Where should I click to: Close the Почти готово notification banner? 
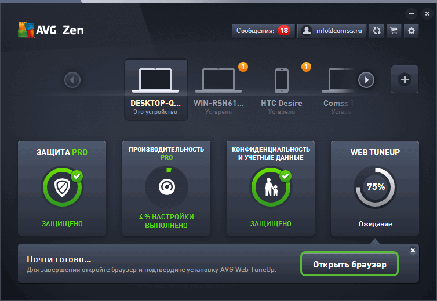(x=413, y=250)
